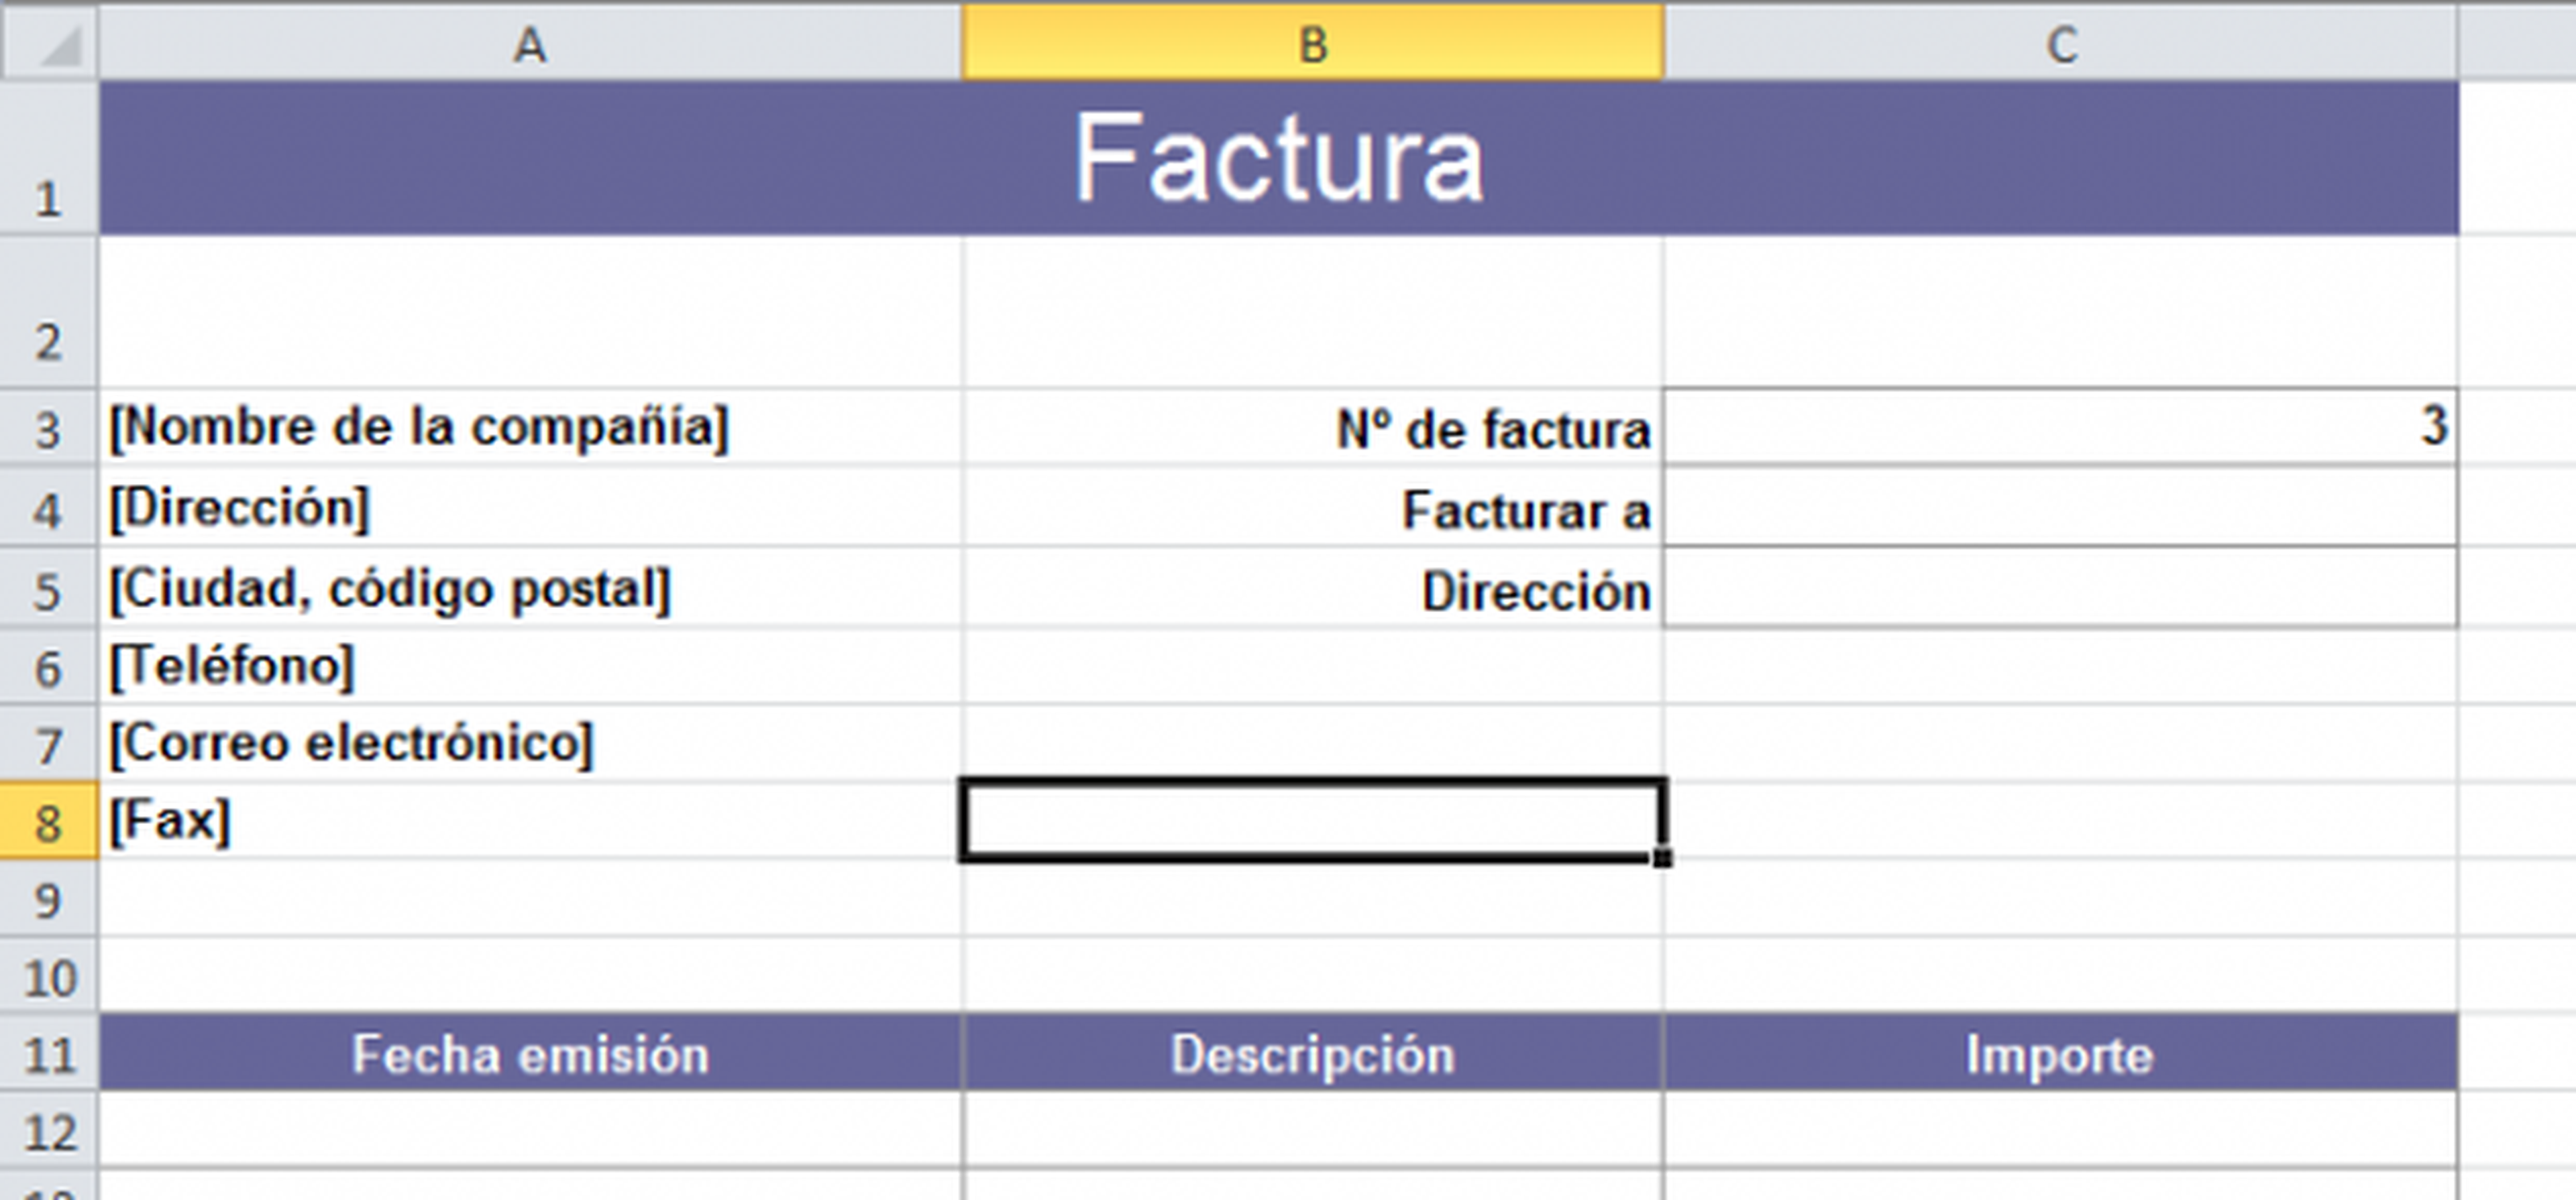The image size is (2576, 1200).
Task: Select the [Nombre de la compañía] cell
Action: 530,428
